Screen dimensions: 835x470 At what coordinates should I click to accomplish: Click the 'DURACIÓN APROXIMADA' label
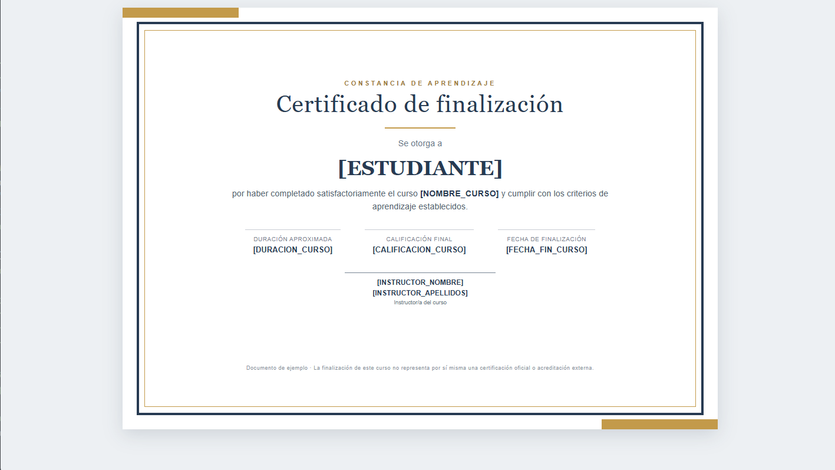[x=293, y=239]
